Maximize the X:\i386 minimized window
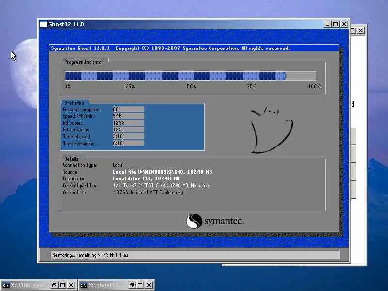The image size is (388, 291). click(x=63, y=285)
